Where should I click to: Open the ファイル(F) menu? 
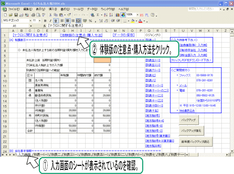click(x=14, y=9)
